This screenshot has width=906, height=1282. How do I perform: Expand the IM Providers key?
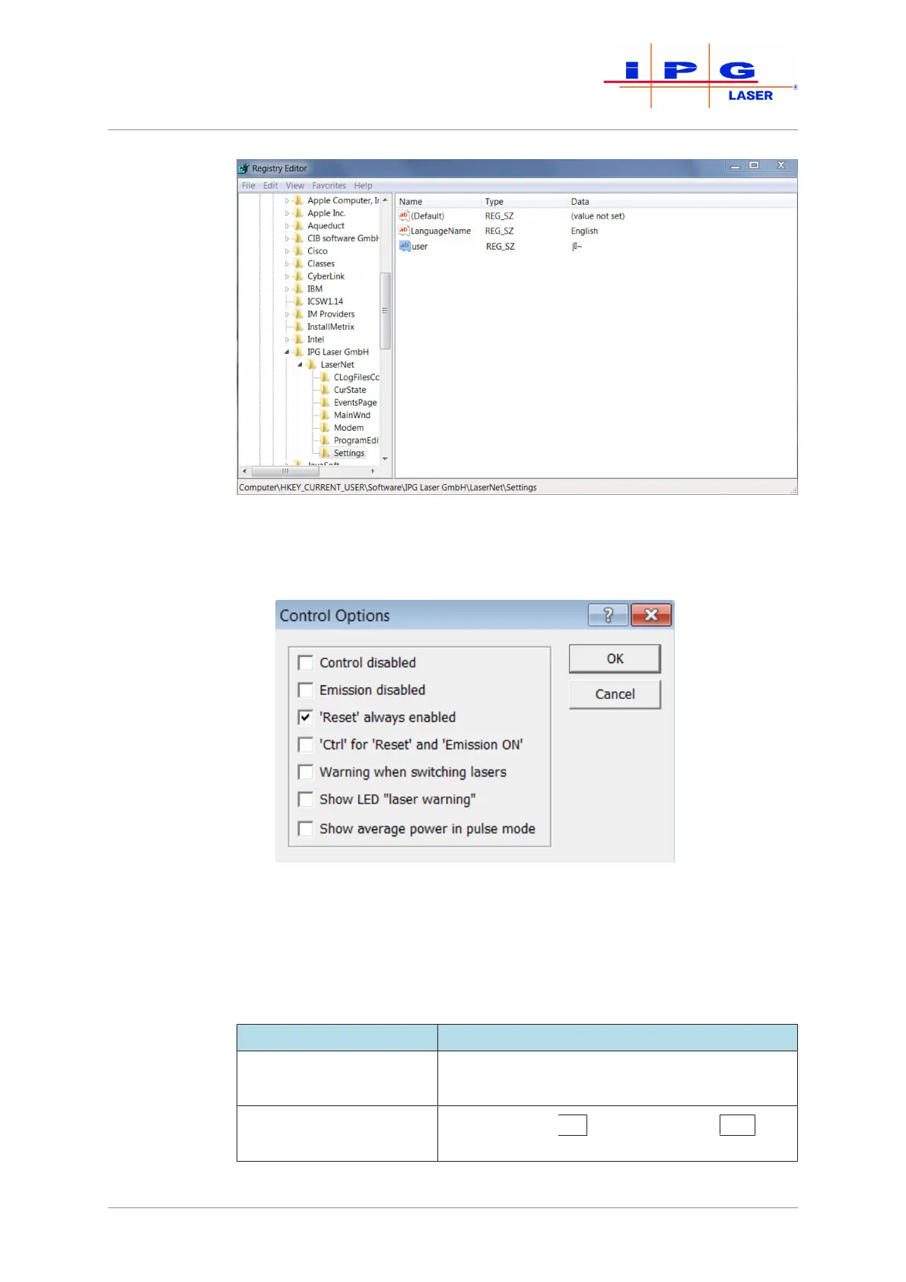pos(287,314)
